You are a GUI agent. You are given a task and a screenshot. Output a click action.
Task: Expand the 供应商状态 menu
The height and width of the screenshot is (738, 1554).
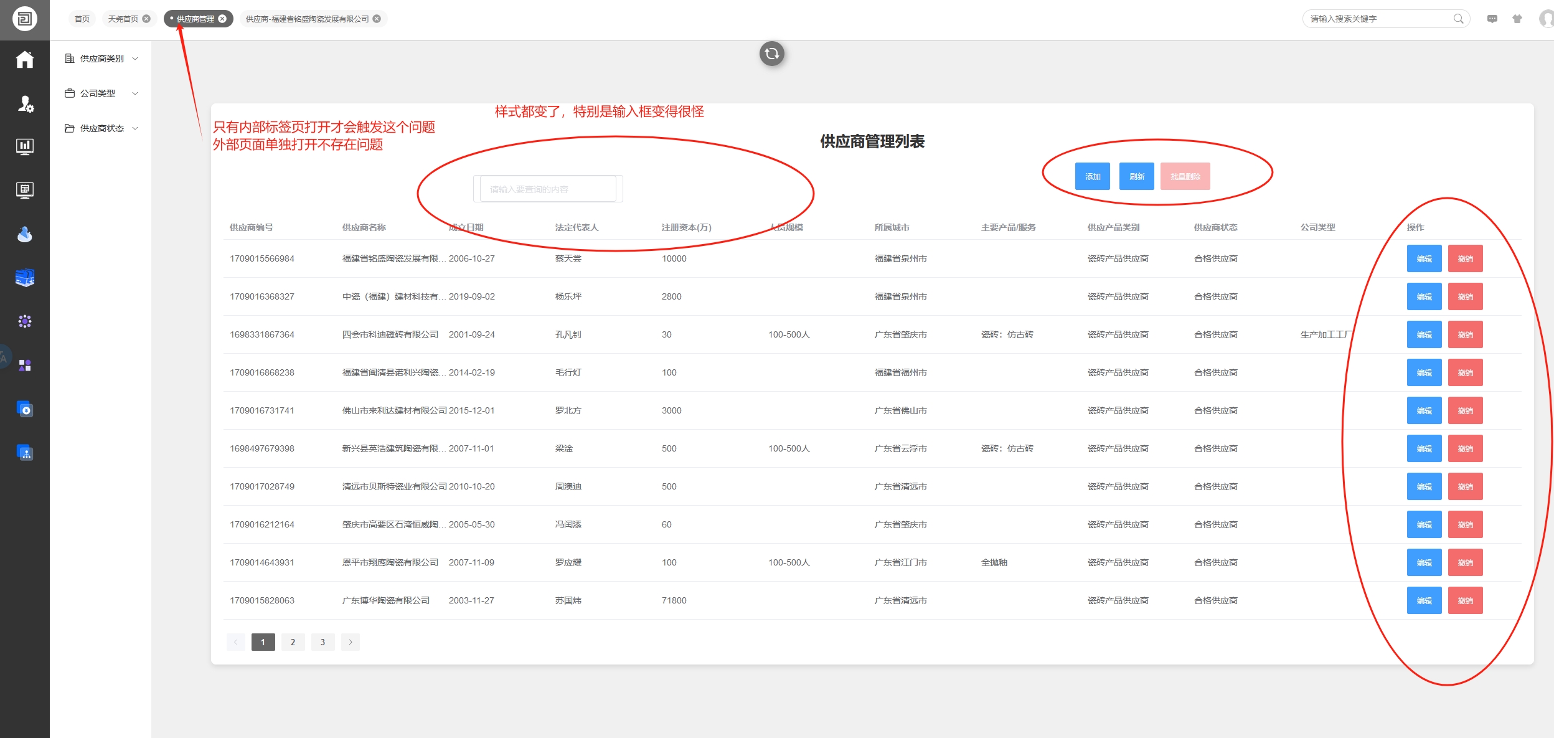[x=101, y=128]
